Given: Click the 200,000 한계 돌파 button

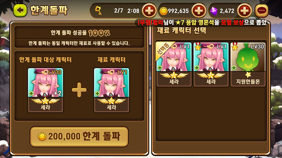Looking at the screenshot, I should (79, 137).
